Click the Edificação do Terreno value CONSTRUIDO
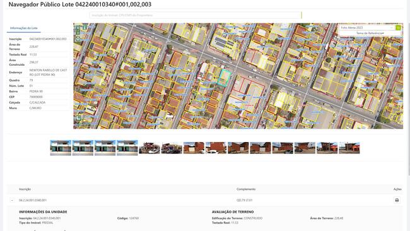Screen dimensions: 410x231 pos(253,218)
